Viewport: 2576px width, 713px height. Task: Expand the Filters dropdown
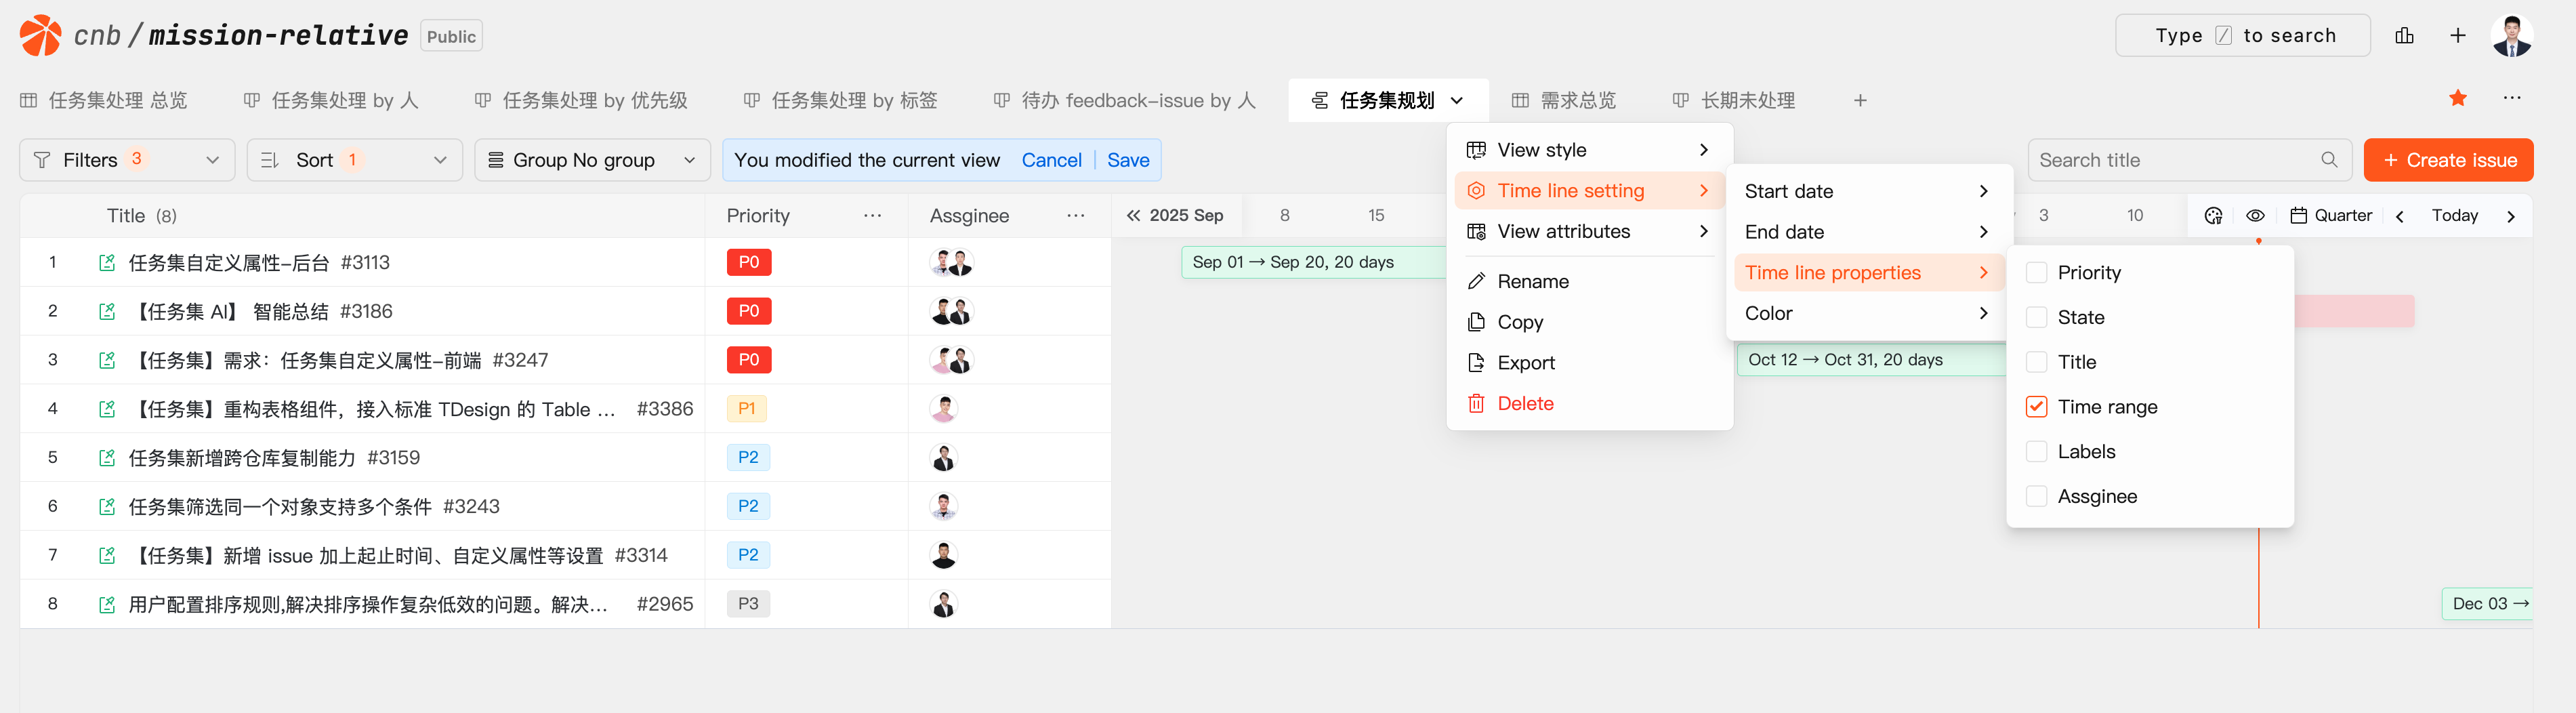127,160
